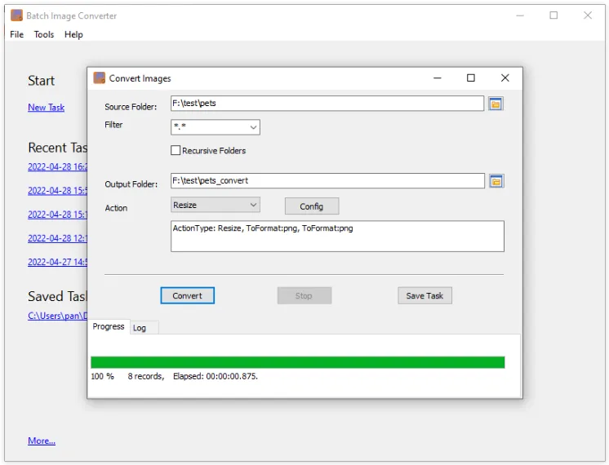
Task: Open the File menu
Action: (16, 34)
